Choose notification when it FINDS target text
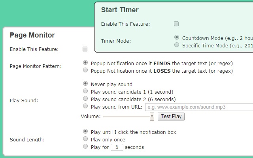This screenshot has height=158, width=253. coord(85,63)
